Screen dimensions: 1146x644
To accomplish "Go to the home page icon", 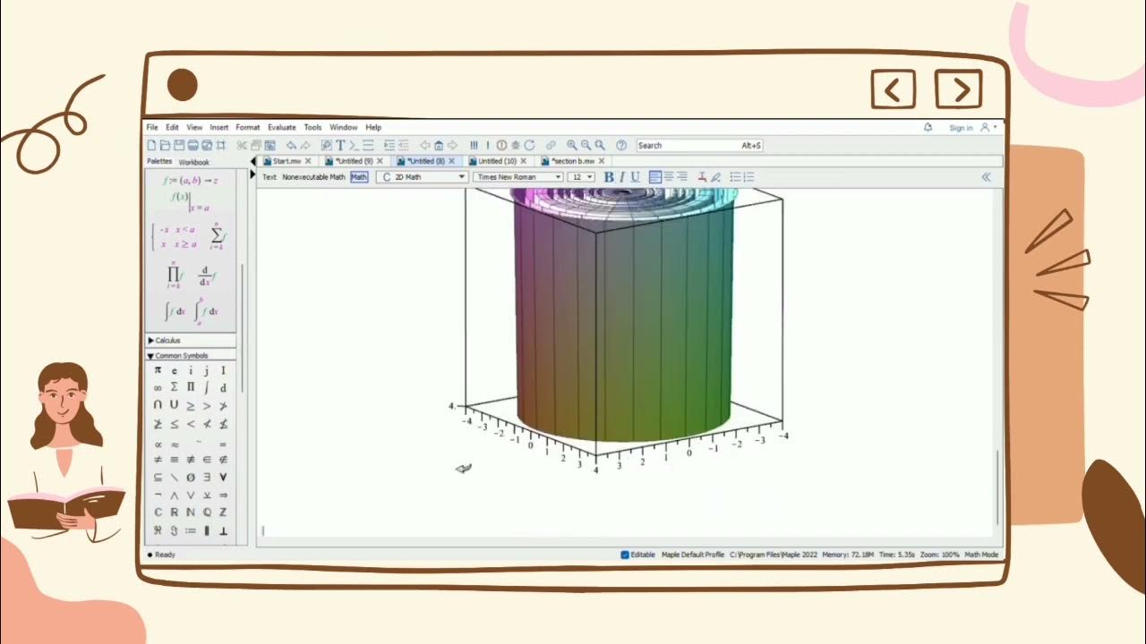I will click(439, 145).
